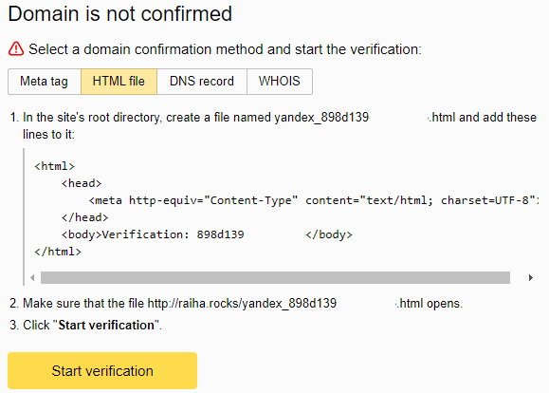This screenshot has width=549, height=393.
Task: Switch to the Meta tag tab
Action: tap(45, 82)
